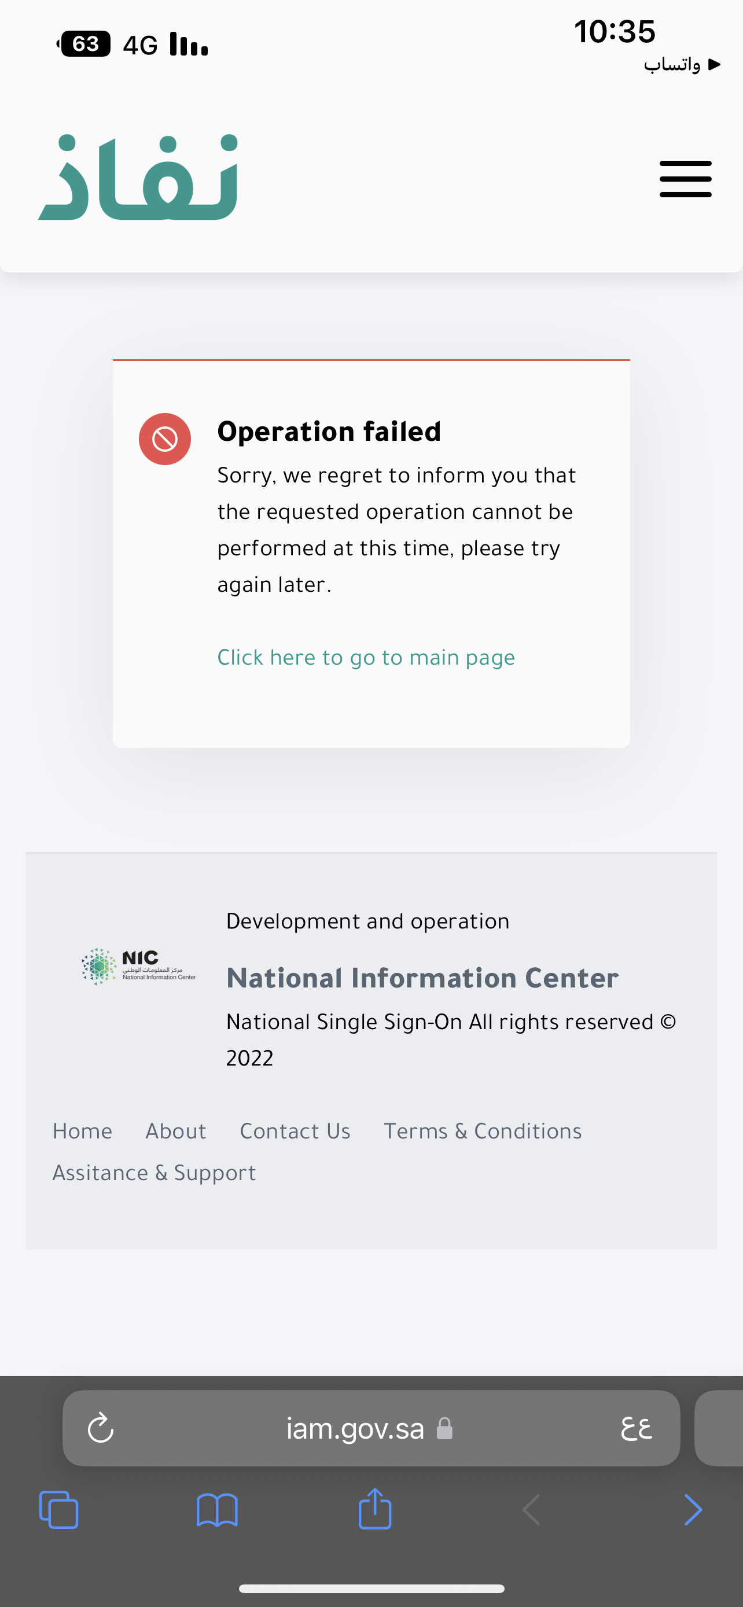The image size is (743, 1607).
Task: Open the Terms & Conditions link
Action: coord(483,1131)
